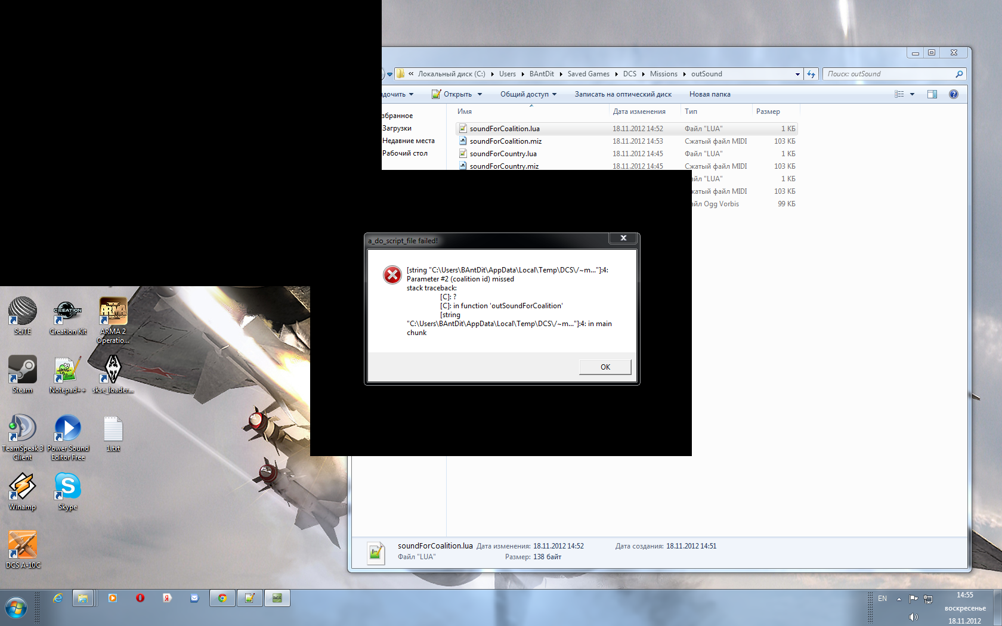Select the file soundForCoalition.miz
This screenshot has height=626, width=1002.
click(x=626, y=141)
